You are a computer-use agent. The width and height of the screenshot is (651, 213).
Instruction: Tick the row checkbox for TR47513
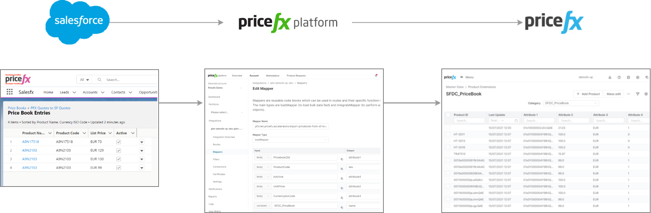449,154
